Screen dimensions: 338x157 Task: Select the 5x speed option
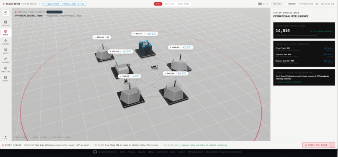(x=267, y=4)
